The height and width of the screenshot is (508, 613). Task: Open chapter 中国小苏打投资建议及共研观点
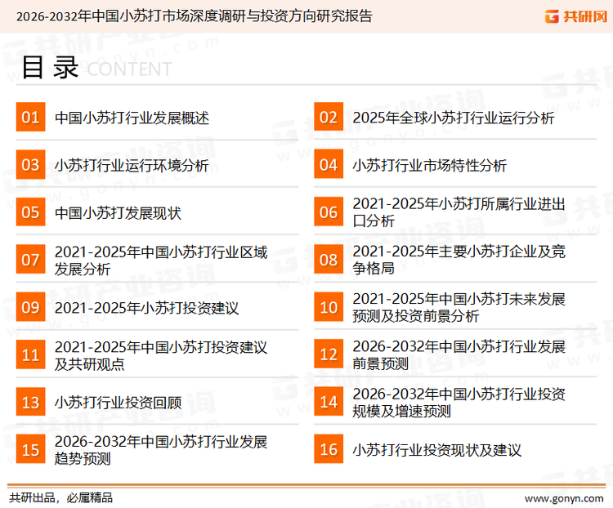[x=161, y=355]
